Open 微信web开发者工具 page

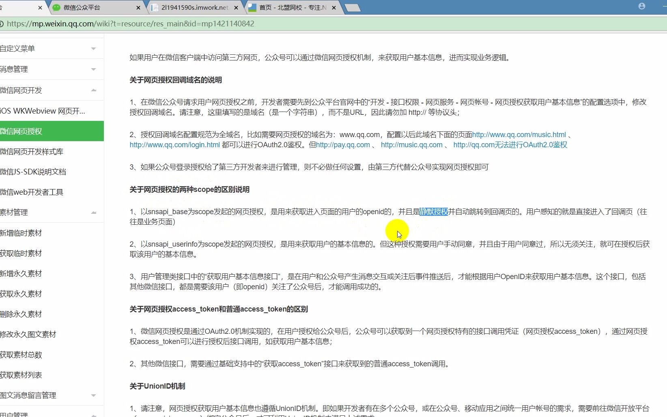[32, 192]
